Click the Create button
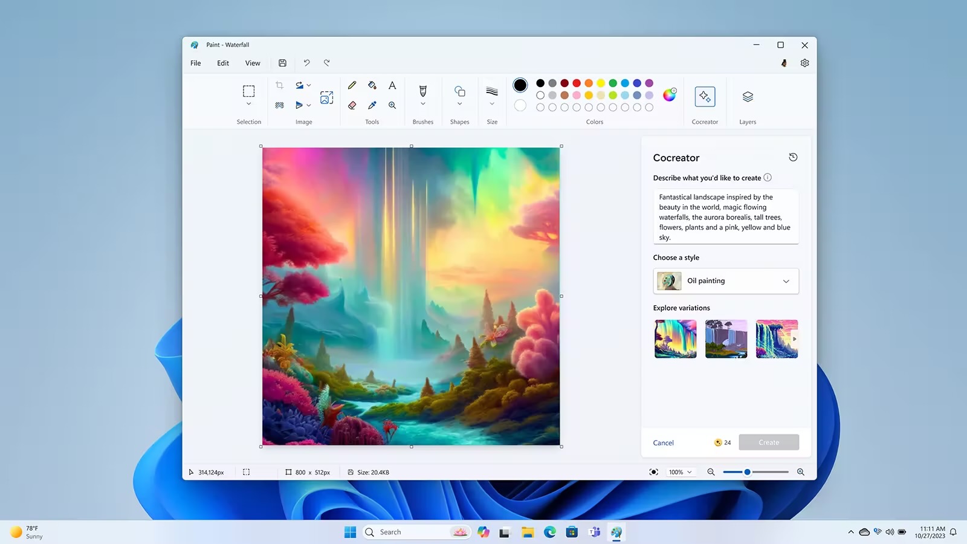967x544 pixels. pos(769,442)
